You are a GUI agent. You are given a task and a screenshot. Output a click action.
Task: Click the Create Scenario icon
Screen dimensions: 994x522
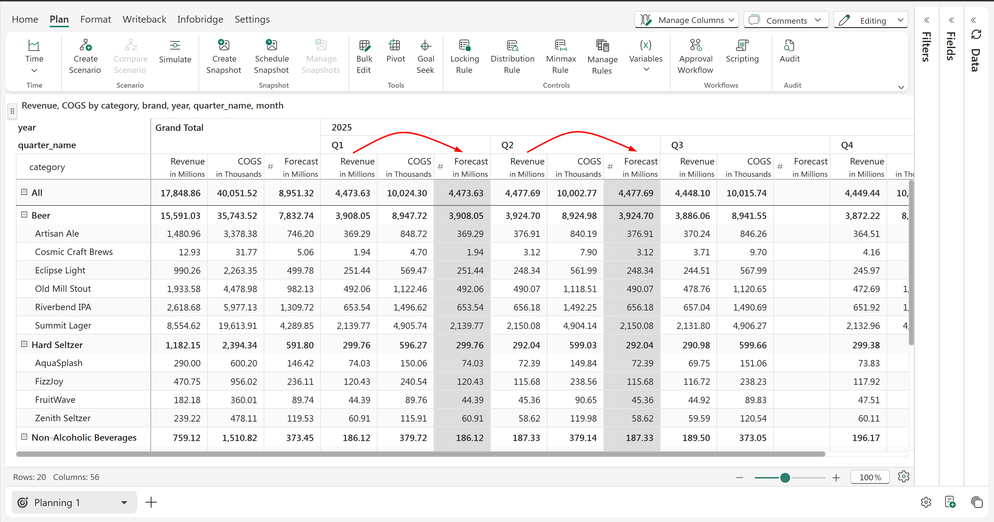(85, 46)
